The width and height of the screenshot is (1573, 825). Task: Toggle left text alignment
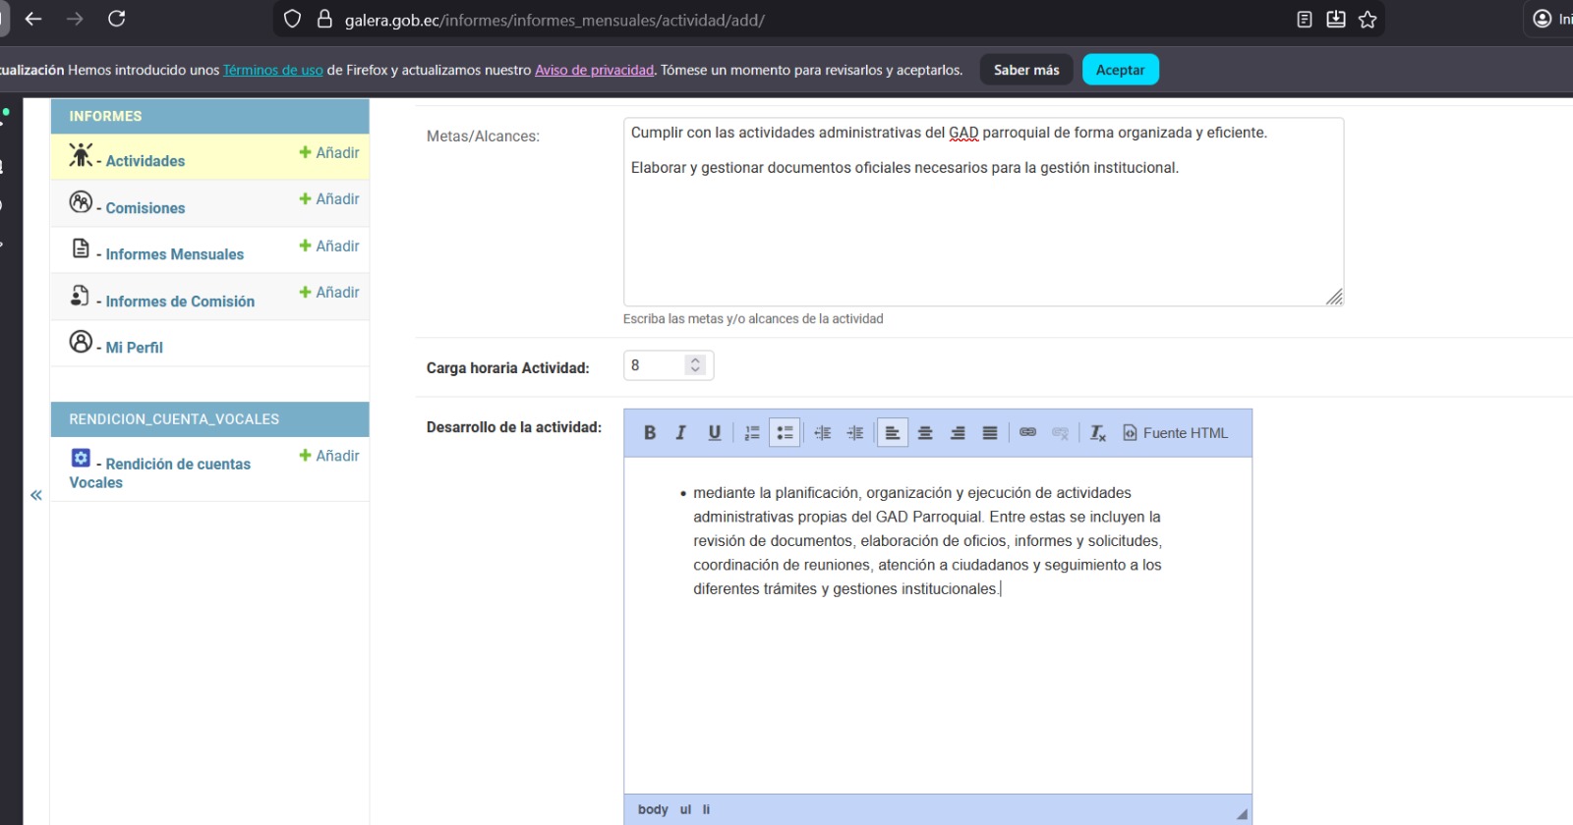click(892, 433)
